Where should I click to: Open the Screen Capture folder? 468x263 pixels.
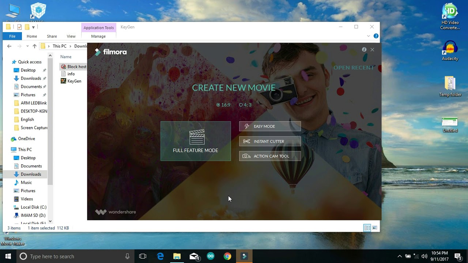tap(31, 127)
